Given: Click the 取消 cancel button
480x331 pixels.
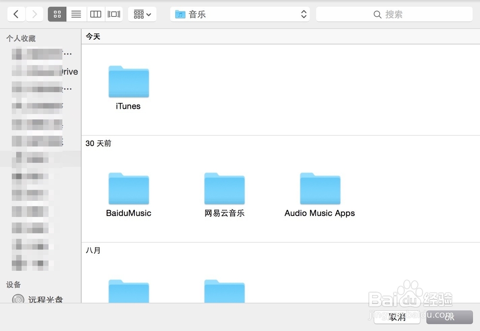Looking at the screenshot, I should pyautogui.click(x=397, y=317).
